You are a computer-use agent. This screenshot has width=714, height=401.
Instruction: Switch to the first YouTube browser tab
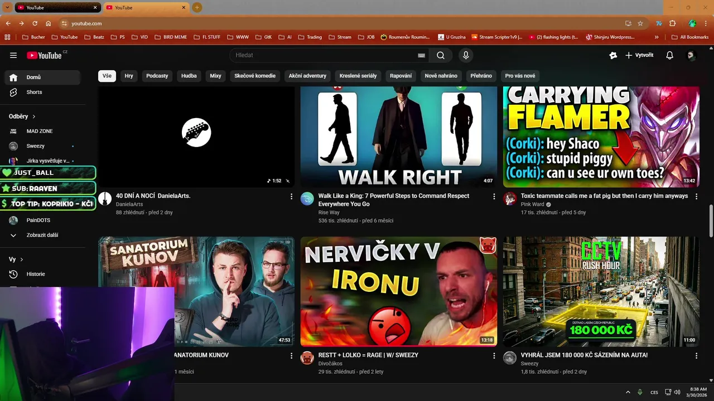click(57, 8)
